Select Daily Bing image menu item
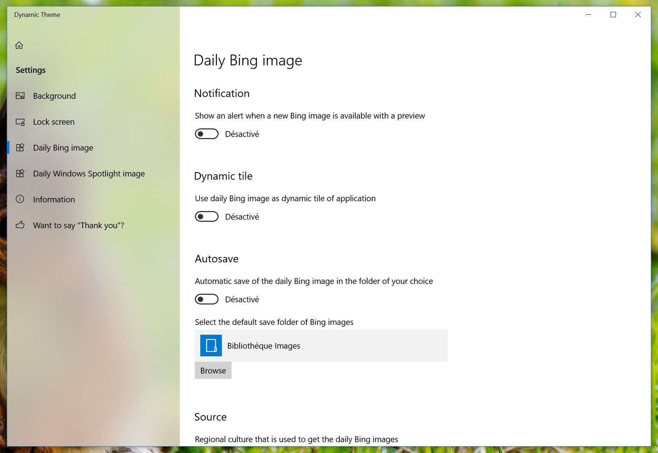Screen dimensions: 658x453 [93, 148]
